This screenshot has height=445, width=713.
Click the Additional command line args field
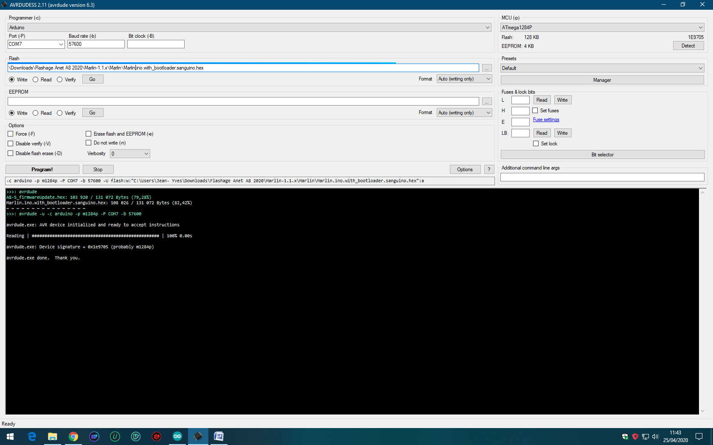coord(602,177)
